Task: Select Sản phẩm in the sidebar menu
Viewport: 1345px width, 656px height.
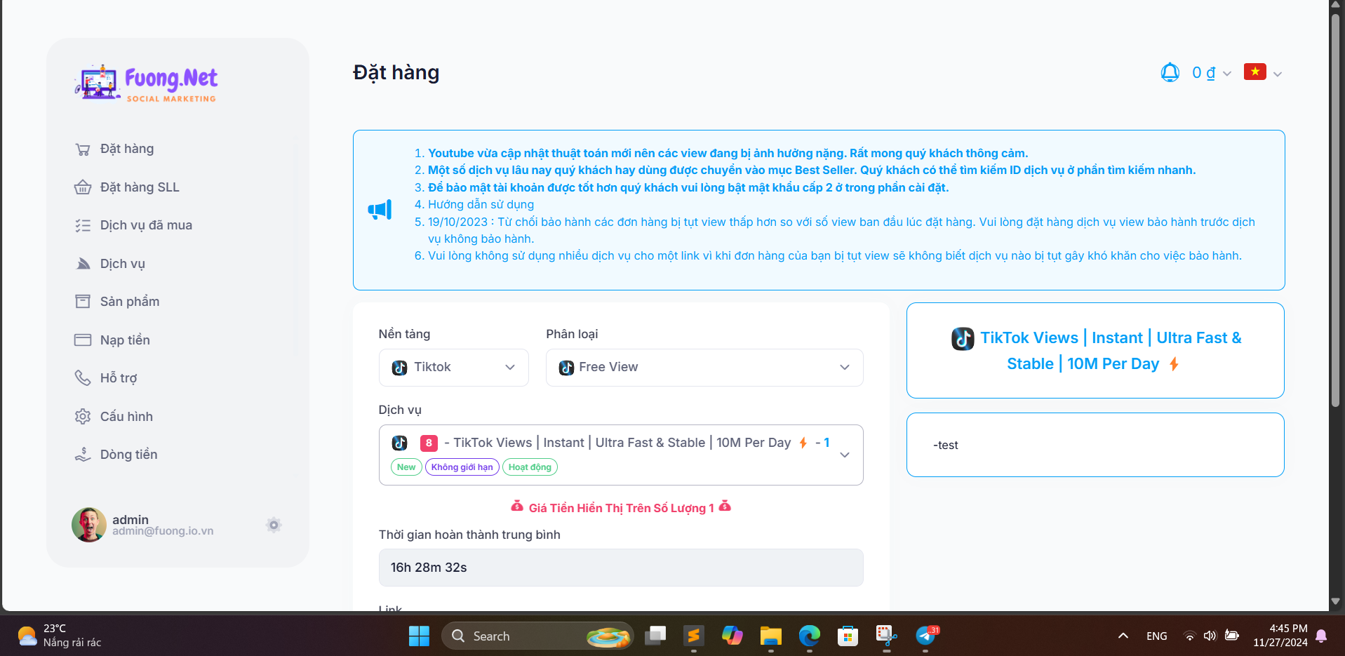Action: (x=128, y=301)
